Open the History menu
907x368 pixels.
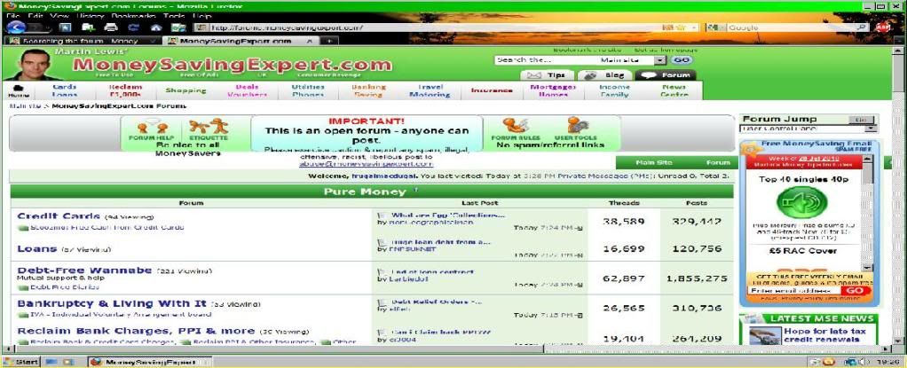pos(90,16)
